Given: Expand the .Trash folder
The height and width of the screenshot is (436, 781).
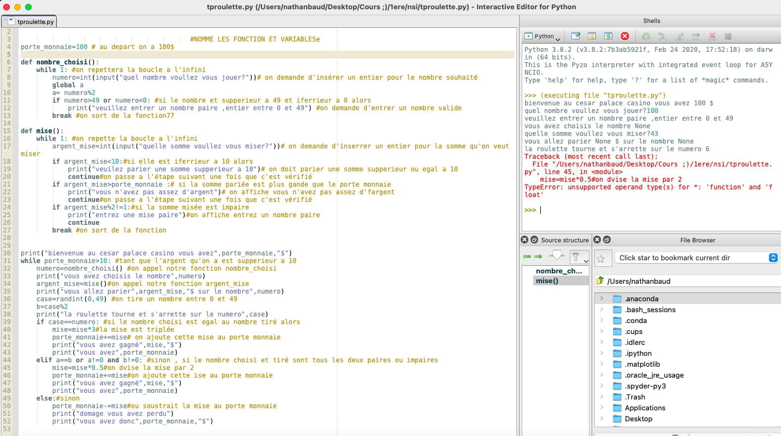Looking at the screenshot, I should (601, 397).
